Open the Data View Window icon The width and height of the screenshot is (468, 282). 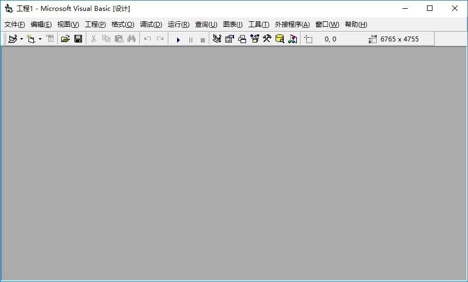point(280,39)
